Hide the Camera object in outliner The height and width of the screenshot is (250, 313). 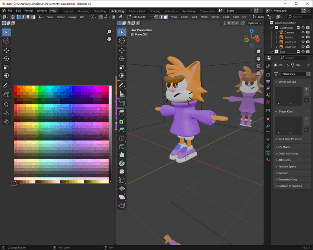pos(303,32)
